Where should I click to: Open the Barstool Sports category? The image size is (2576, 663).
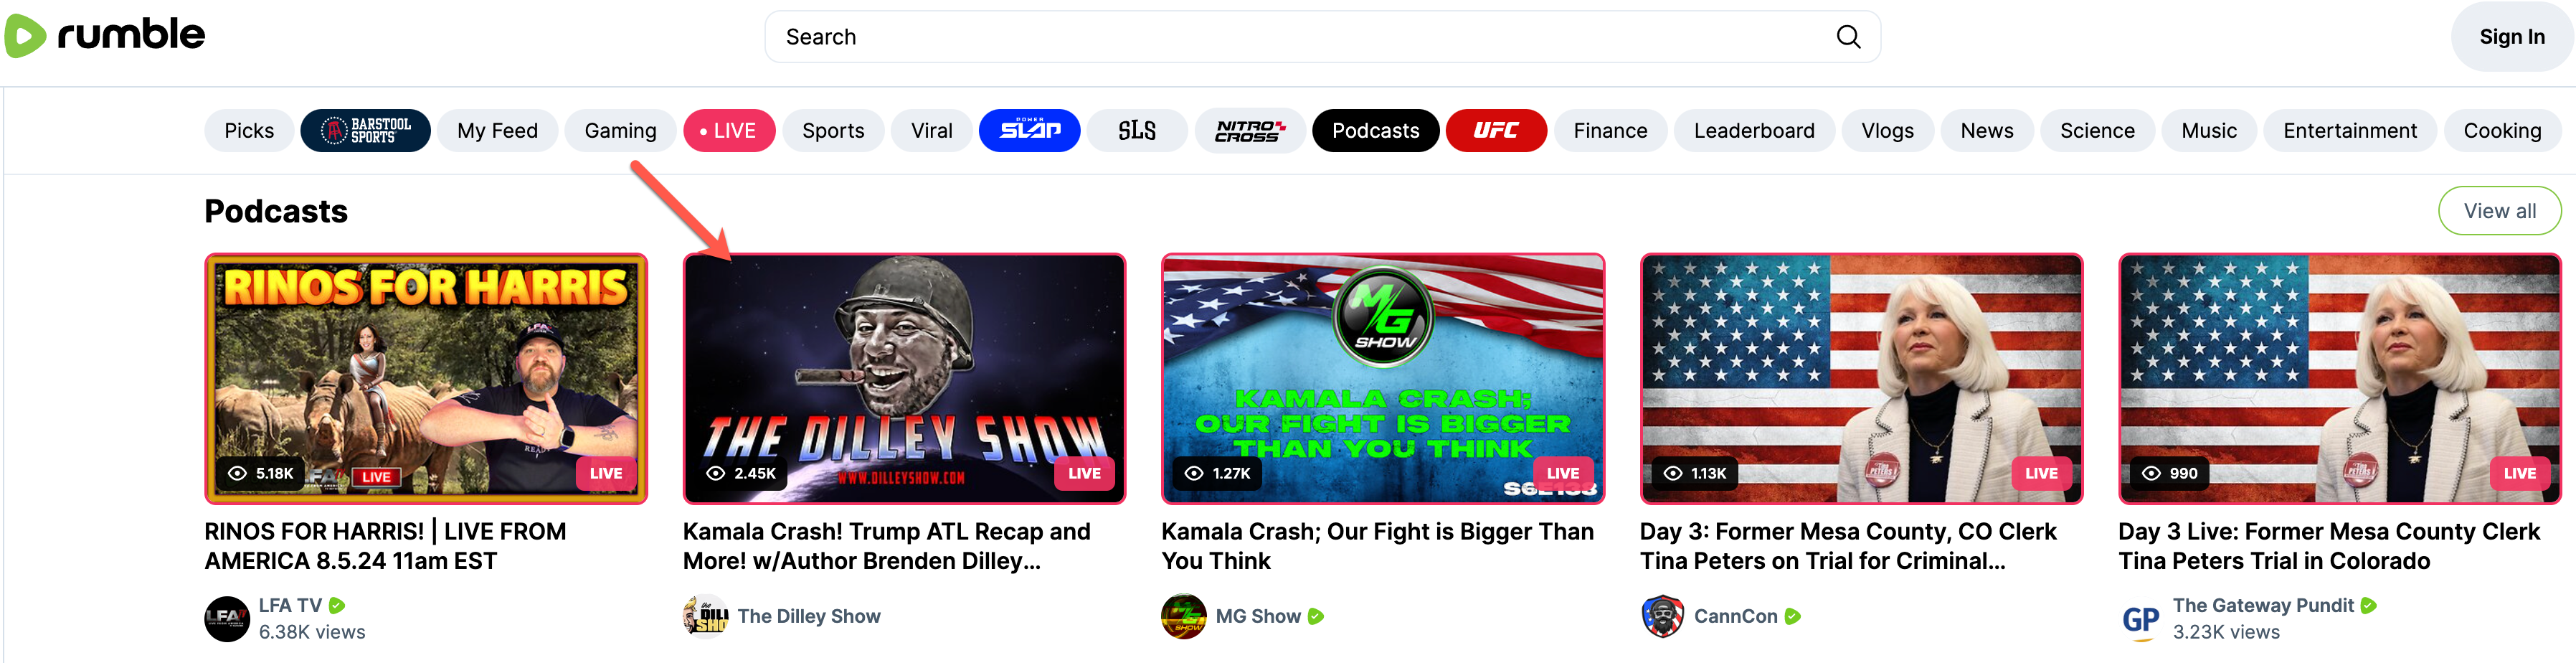(365, 131)
